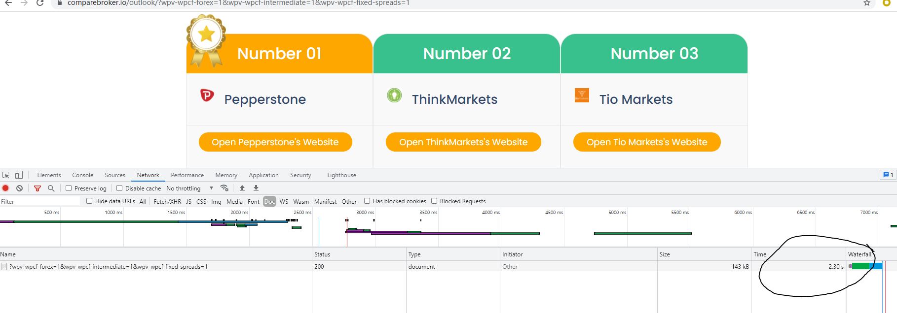Click the 143 kB size cell
This screenshot has height=313, width=897.
704,266
